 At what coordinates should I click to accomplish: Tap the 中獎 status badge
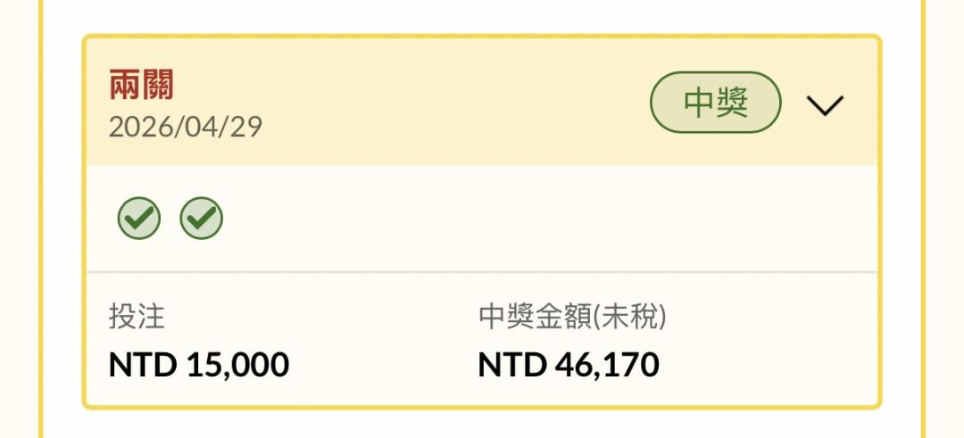(x=715, y=103)
